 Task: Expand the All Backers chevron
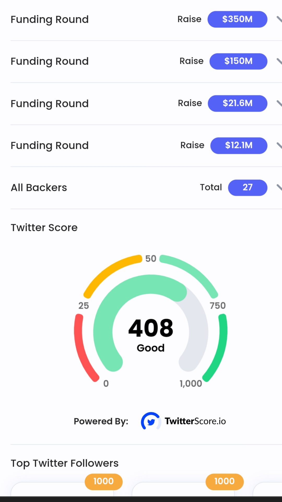(x=279, y=187)
